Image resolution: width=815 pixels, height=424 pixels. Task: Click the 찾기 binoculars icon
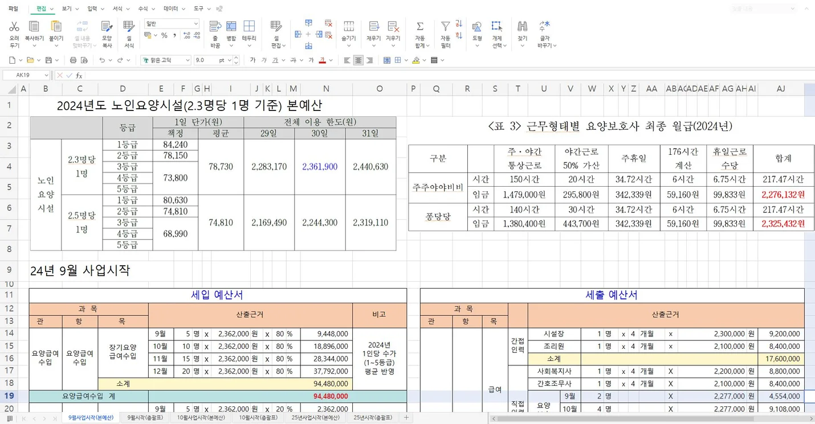pyautogui.click(x=522, y=26)
